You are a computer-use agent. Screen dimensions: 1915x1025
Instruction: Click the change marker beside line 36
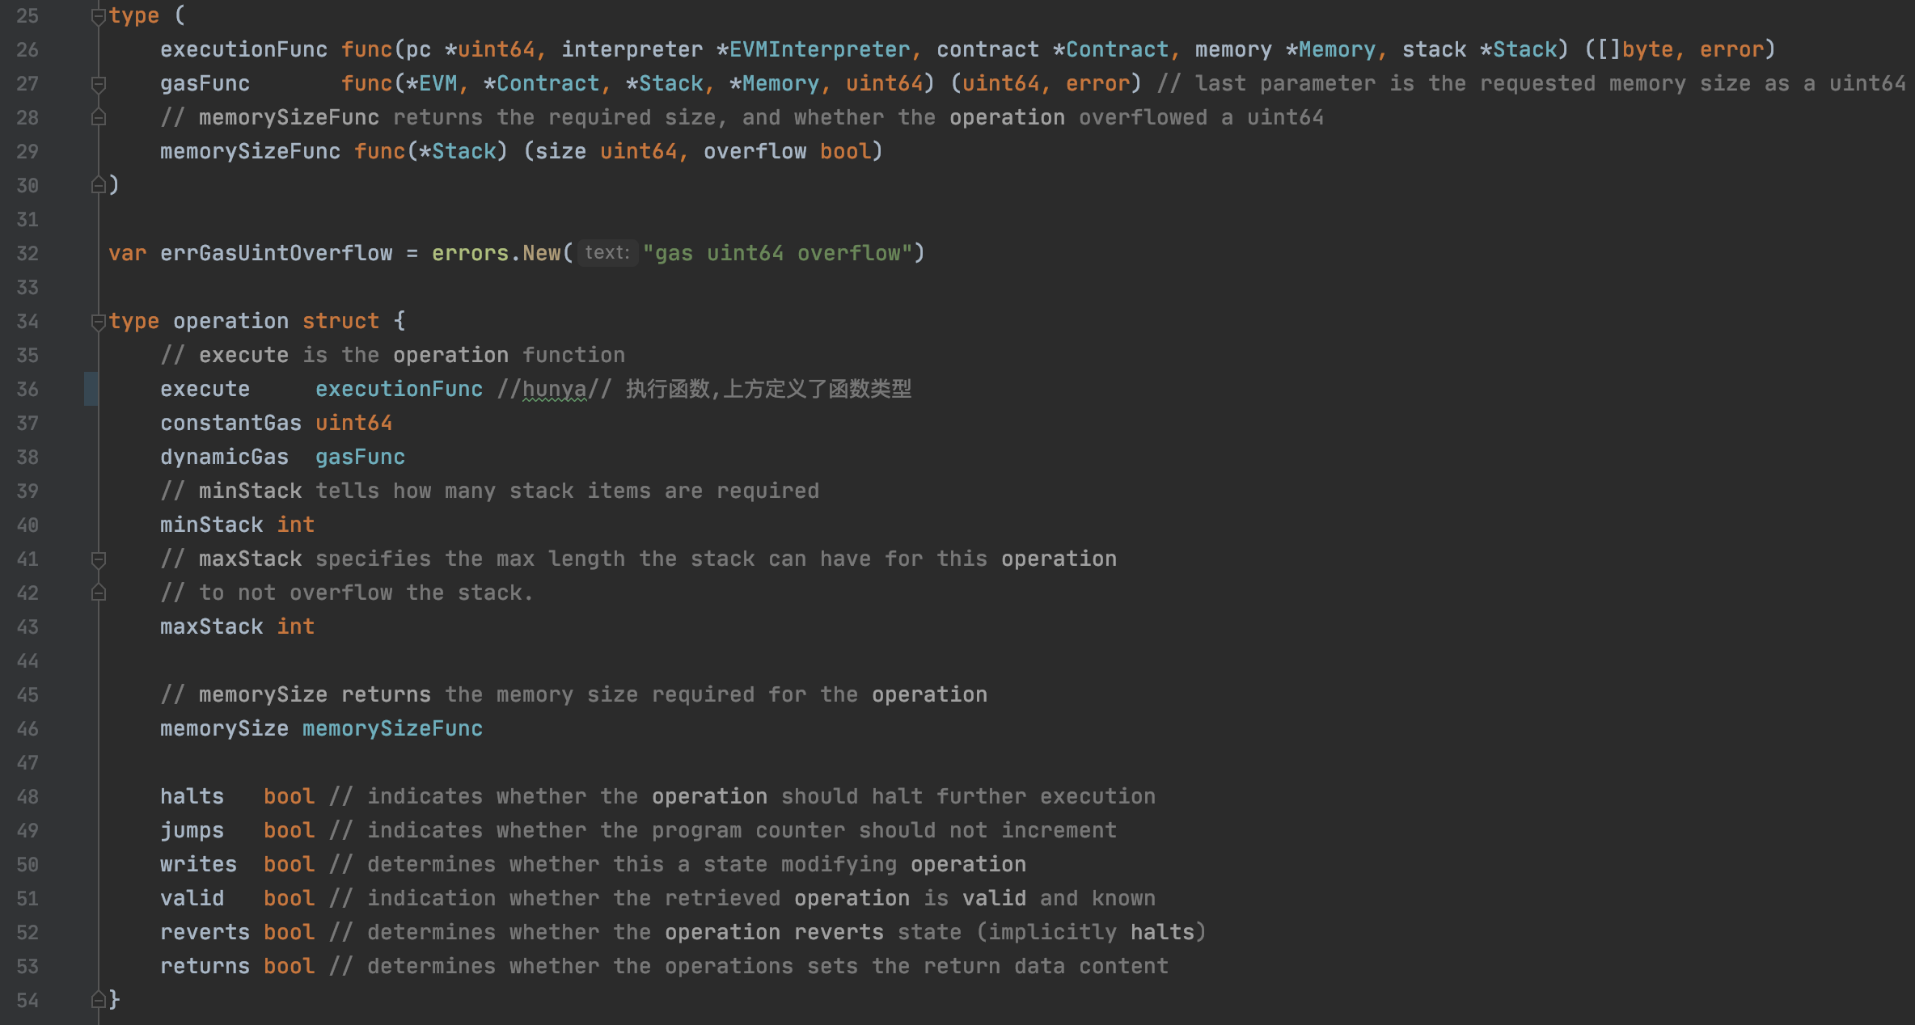point(91,390)
